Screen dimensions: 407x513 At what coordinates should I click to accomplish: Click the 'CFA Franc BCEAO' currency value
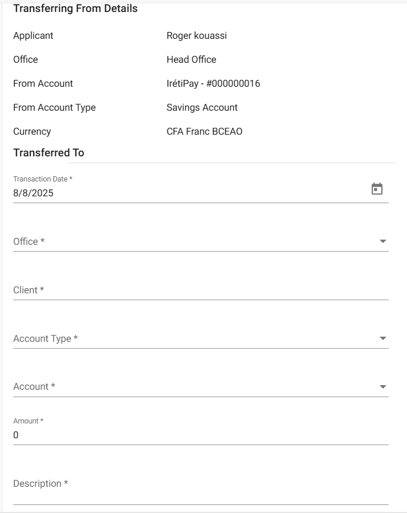[x=204, y=131]
